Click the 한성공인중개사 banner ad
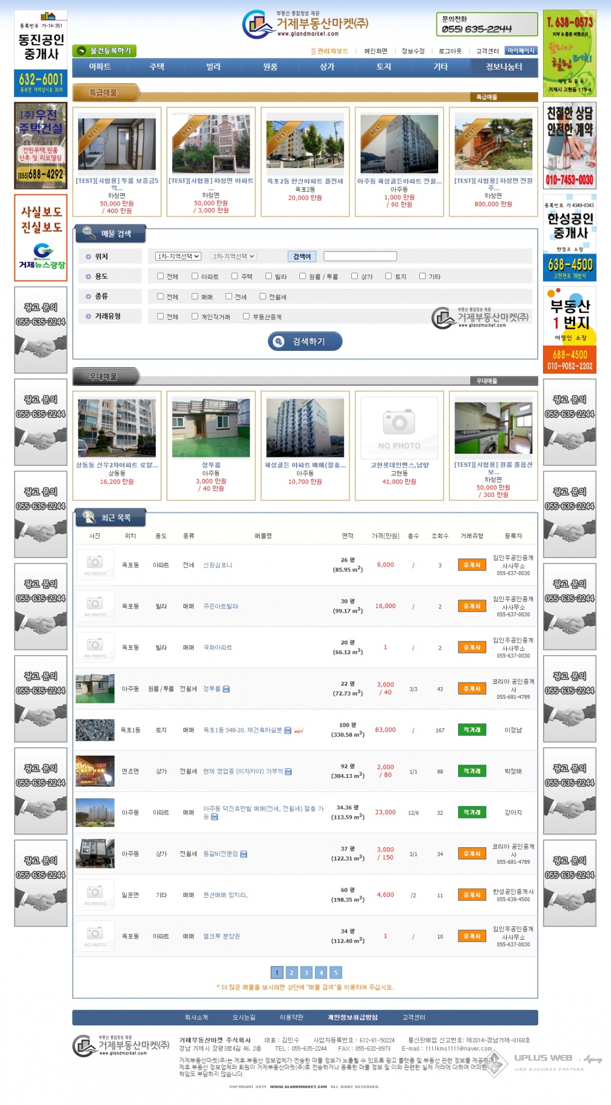Screen dimensions: 611x1105 tap(570, 238)
